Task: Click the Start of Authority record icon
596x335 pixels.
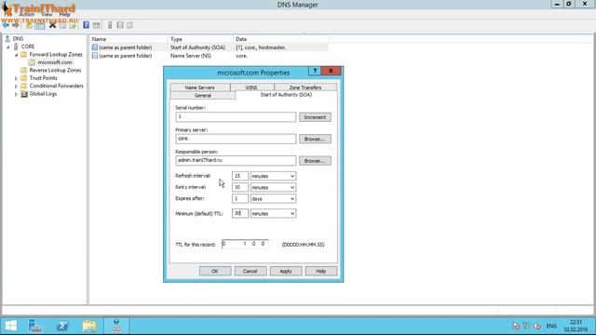Action: pyautogui.click(x=95, y=47)
